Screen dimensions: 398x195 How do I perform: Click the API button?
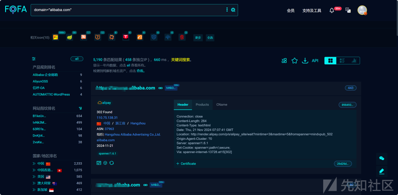point(315,61)
